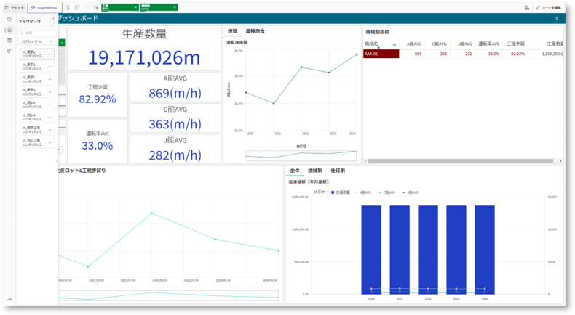Screen dimensions: 575x315
Task: Open more options for bookmark 10_岡山工場
Action: (50, 142)
